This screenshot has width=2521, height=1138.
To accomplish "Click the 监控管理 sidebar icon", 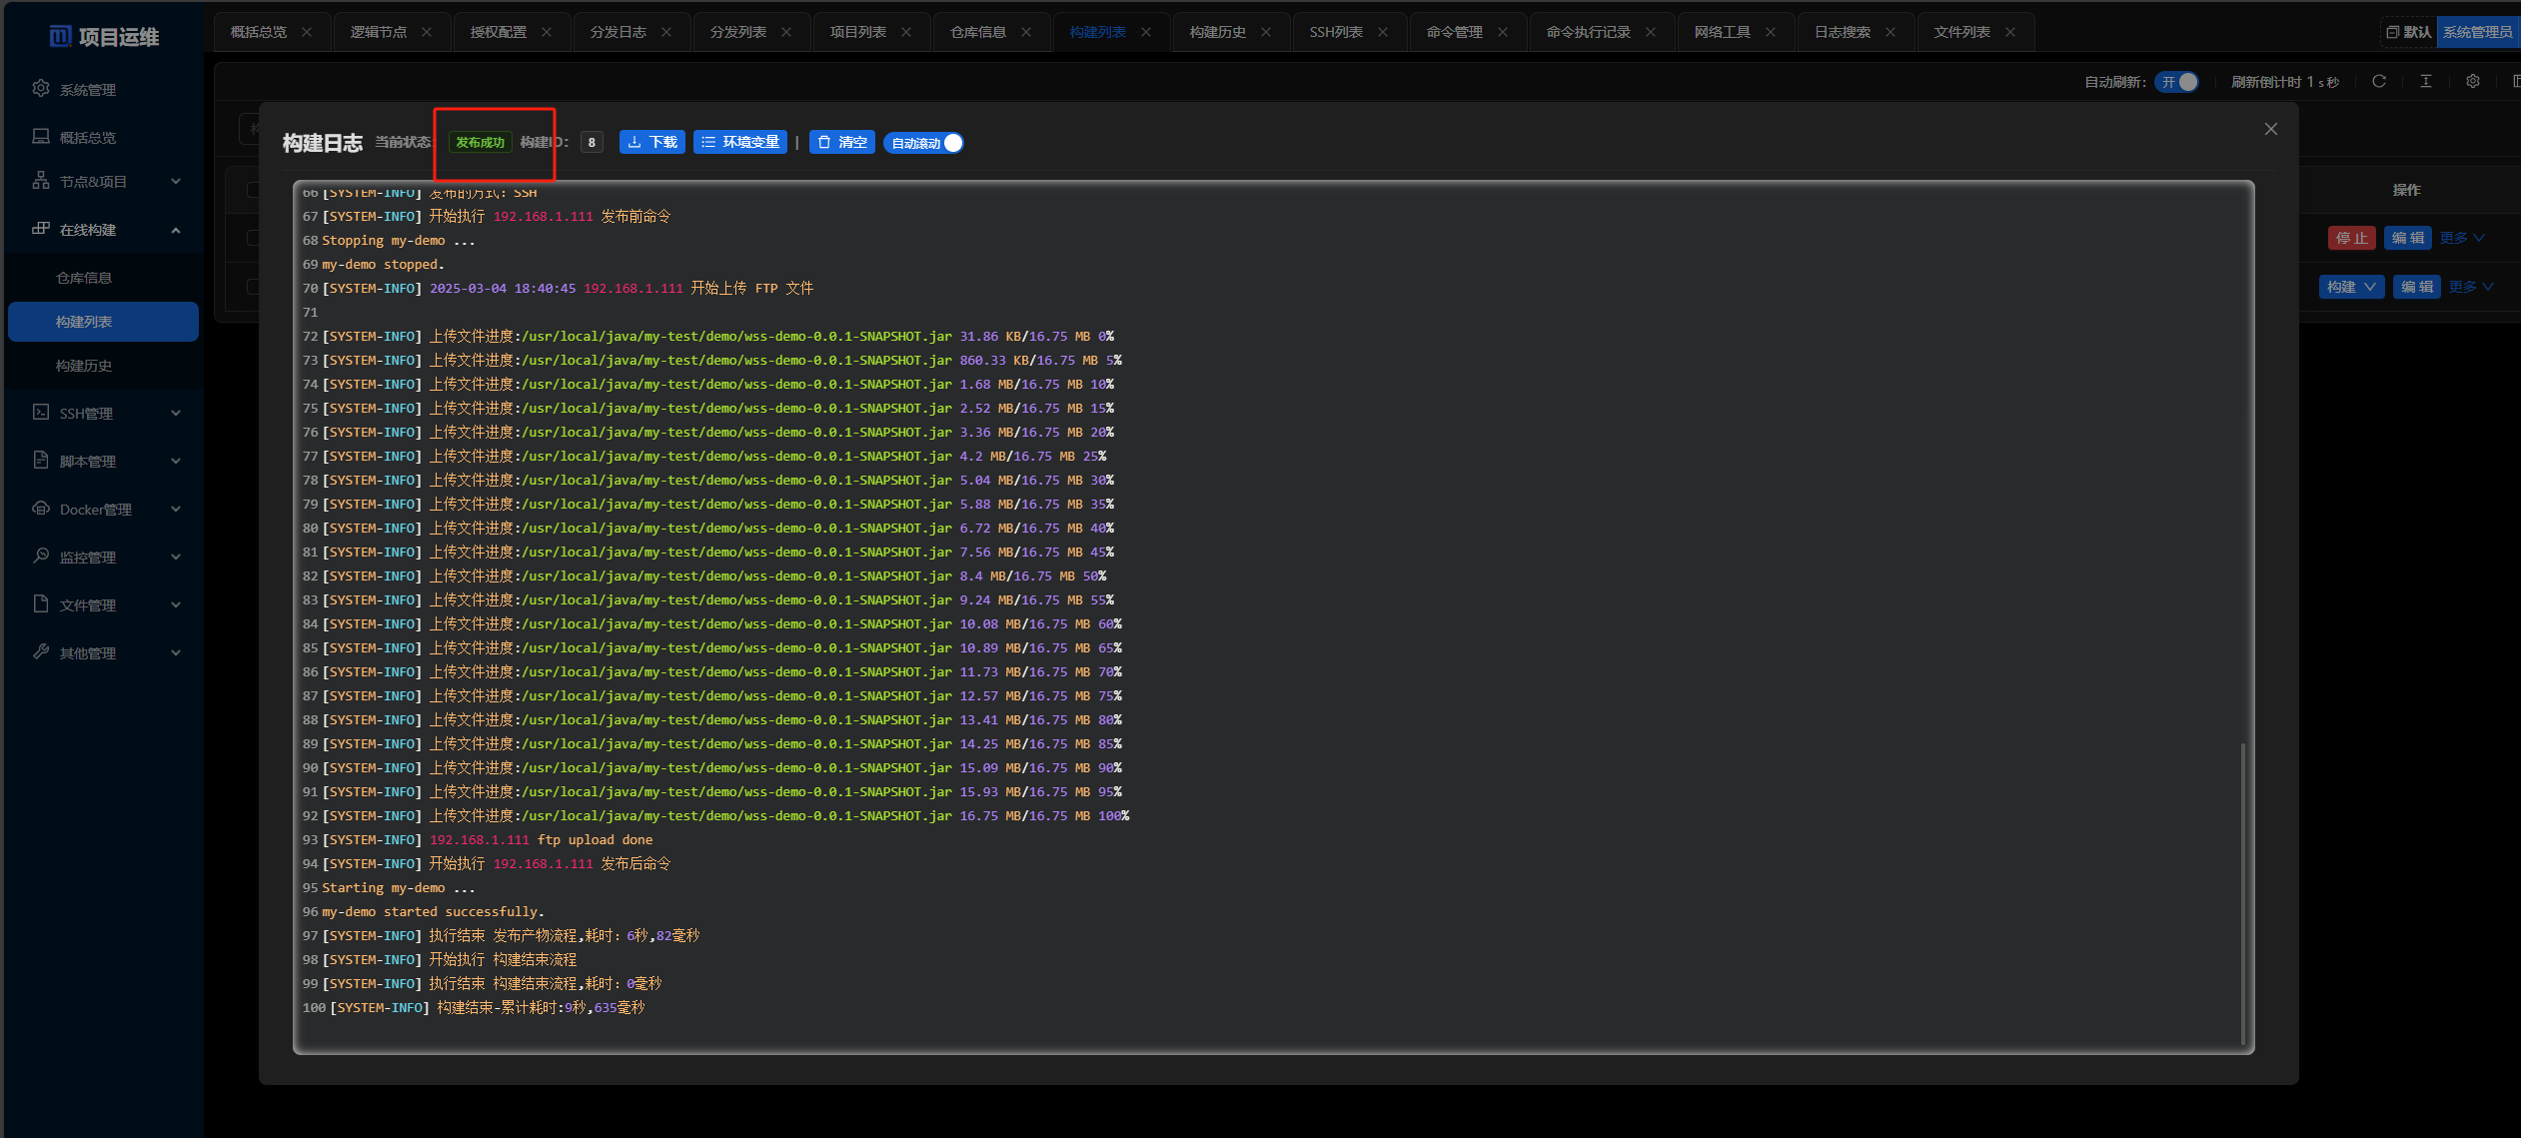I will [x=41, y=557].
